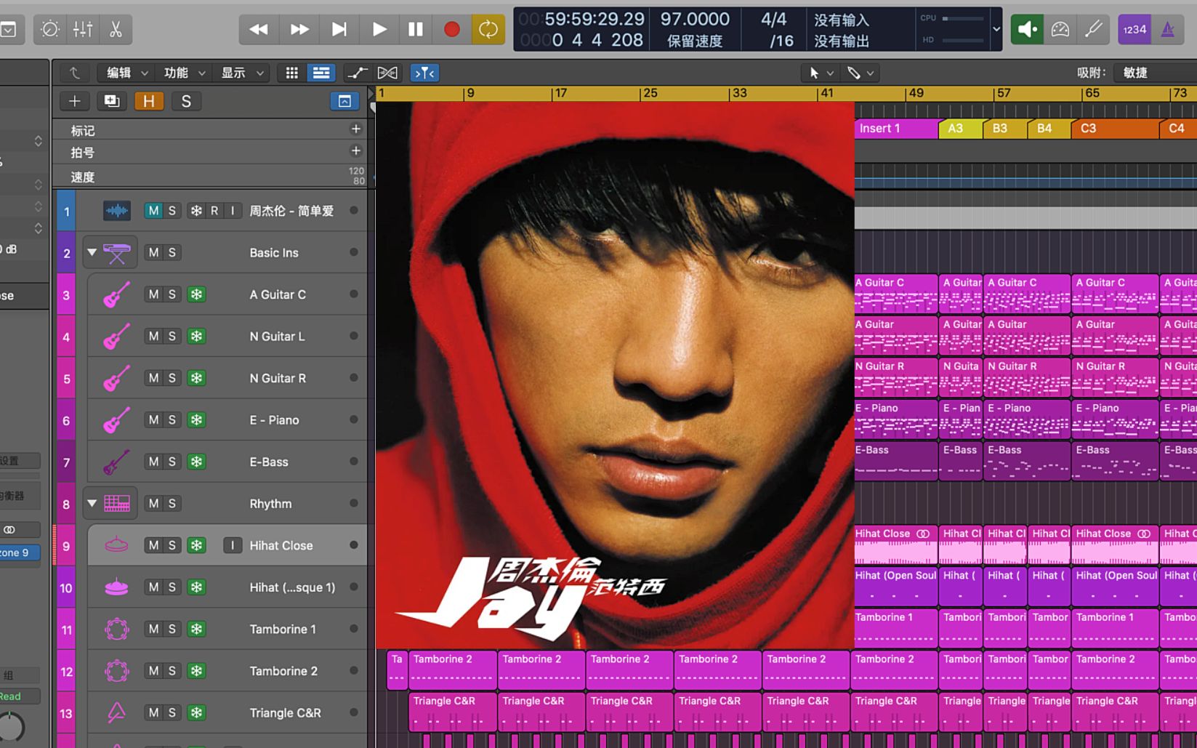Open the tuner gauge icon
The height and width of the screenshot is (748, 1197).
[1060, 29]
